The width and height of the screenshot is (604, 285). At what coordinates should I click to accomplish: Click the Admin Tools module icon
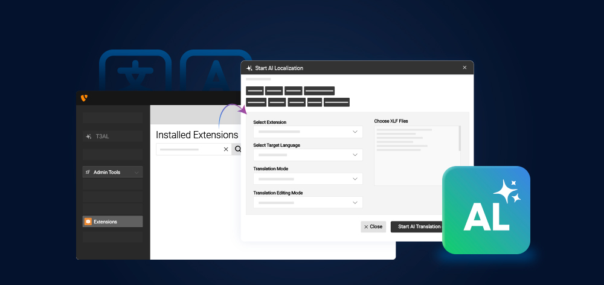click(x=88, y=172)
